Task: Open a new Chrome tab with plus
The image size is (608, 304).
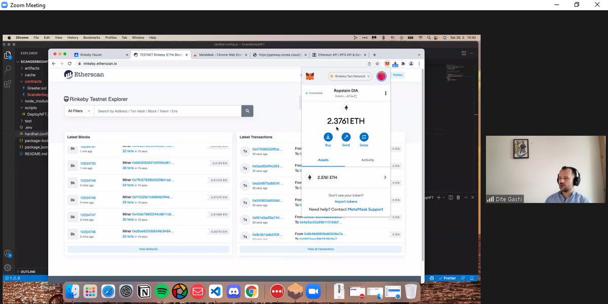Action: 374,55
